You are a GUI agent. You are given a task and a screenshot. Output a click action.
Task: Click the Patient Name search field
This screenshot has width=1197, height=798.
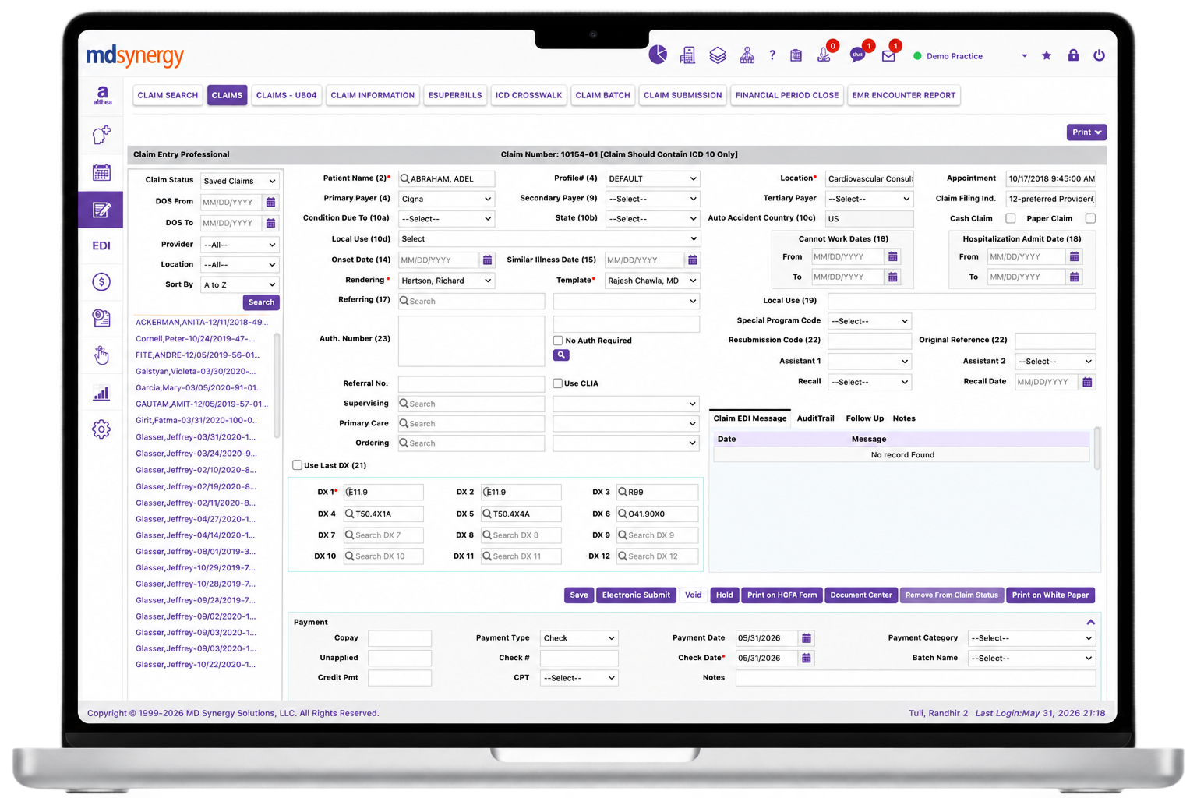click(447, 179)
